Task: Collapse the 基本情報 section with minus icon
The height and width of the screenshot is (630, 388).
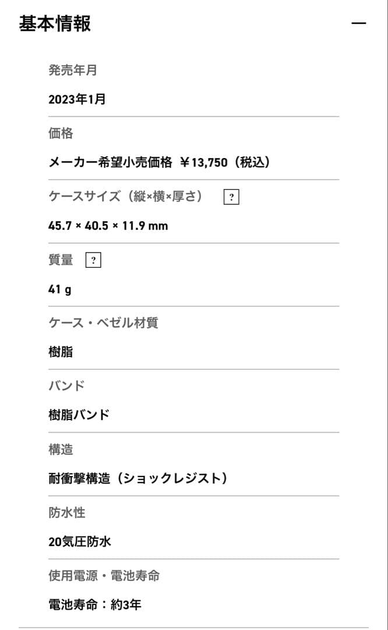Action: 359,23
